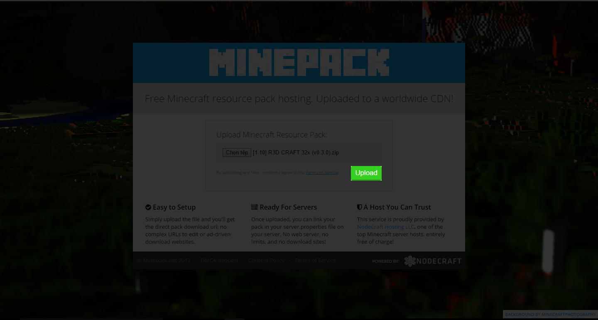The width and height of the screenshot is (598, 320).
Task: Click the green Upload button
Action: [366, 173]
